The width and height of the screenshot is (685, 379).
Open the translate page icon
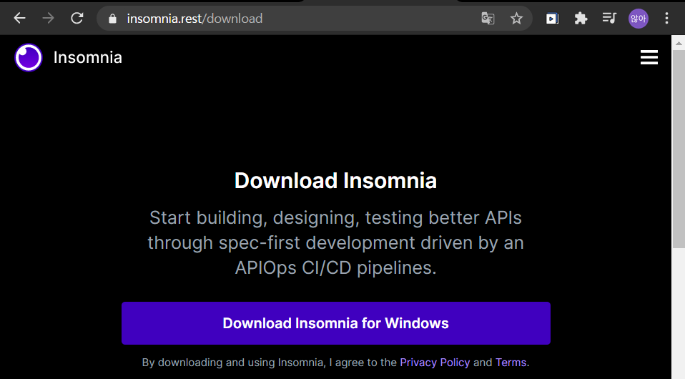point(488,19)
